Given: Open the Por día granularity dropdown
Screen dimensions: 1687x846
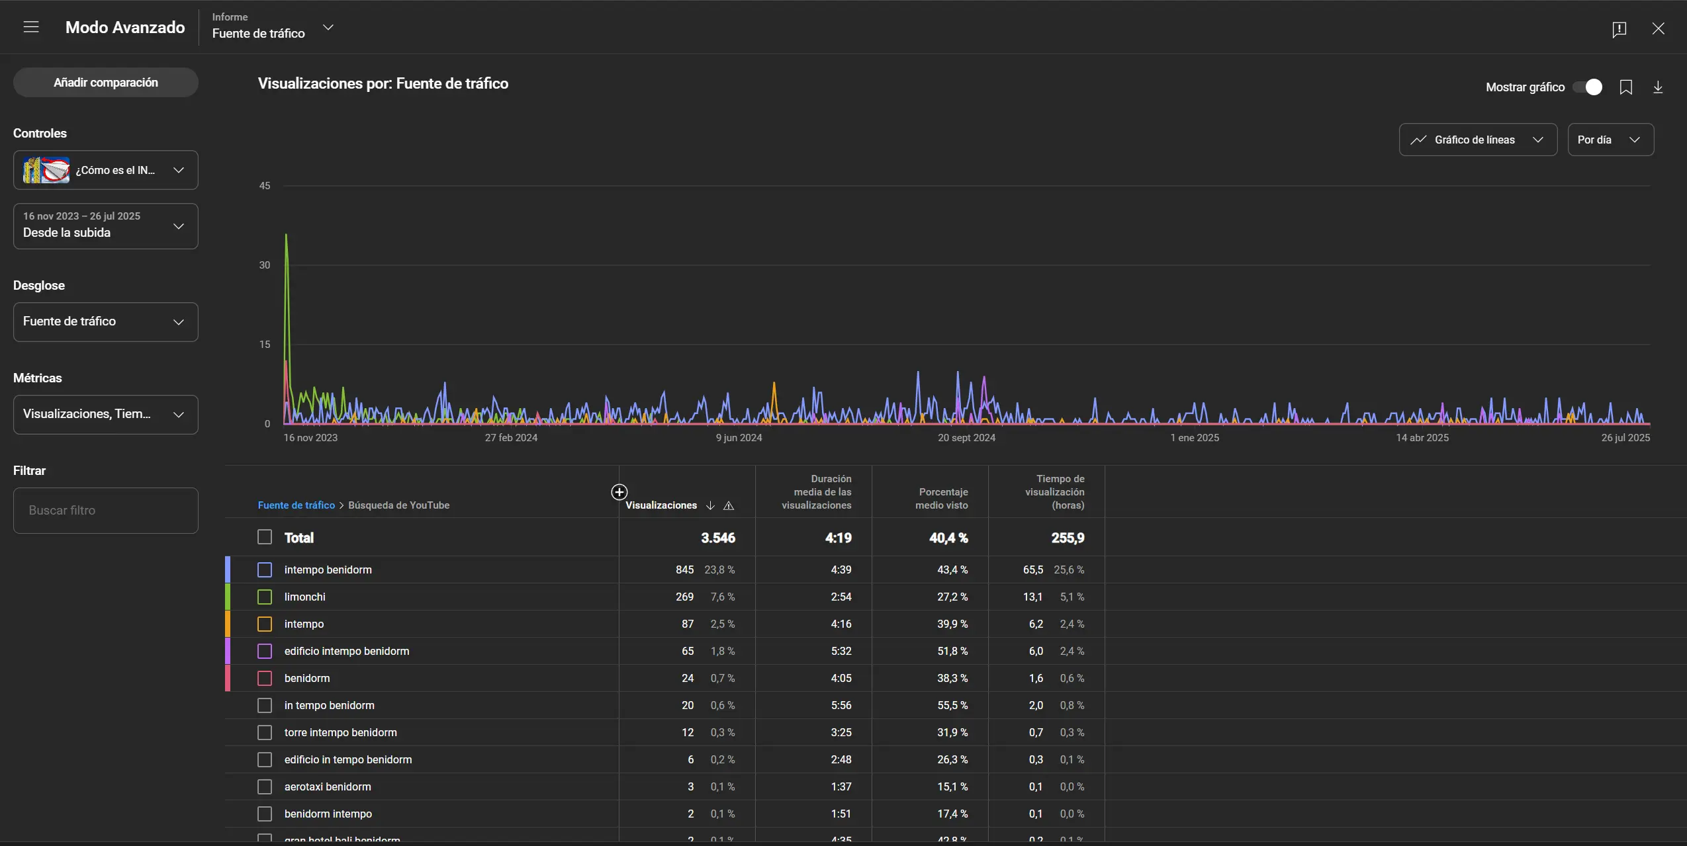Looking at the screenshot, I should [1610, 140].
